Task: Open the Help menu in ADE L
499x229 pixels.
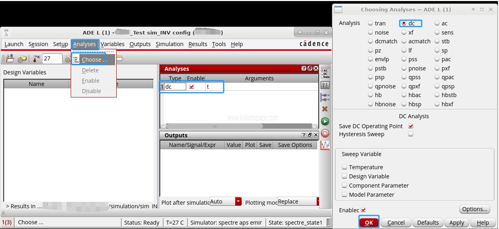Action: pyautogui.click(x=237, y=44)
